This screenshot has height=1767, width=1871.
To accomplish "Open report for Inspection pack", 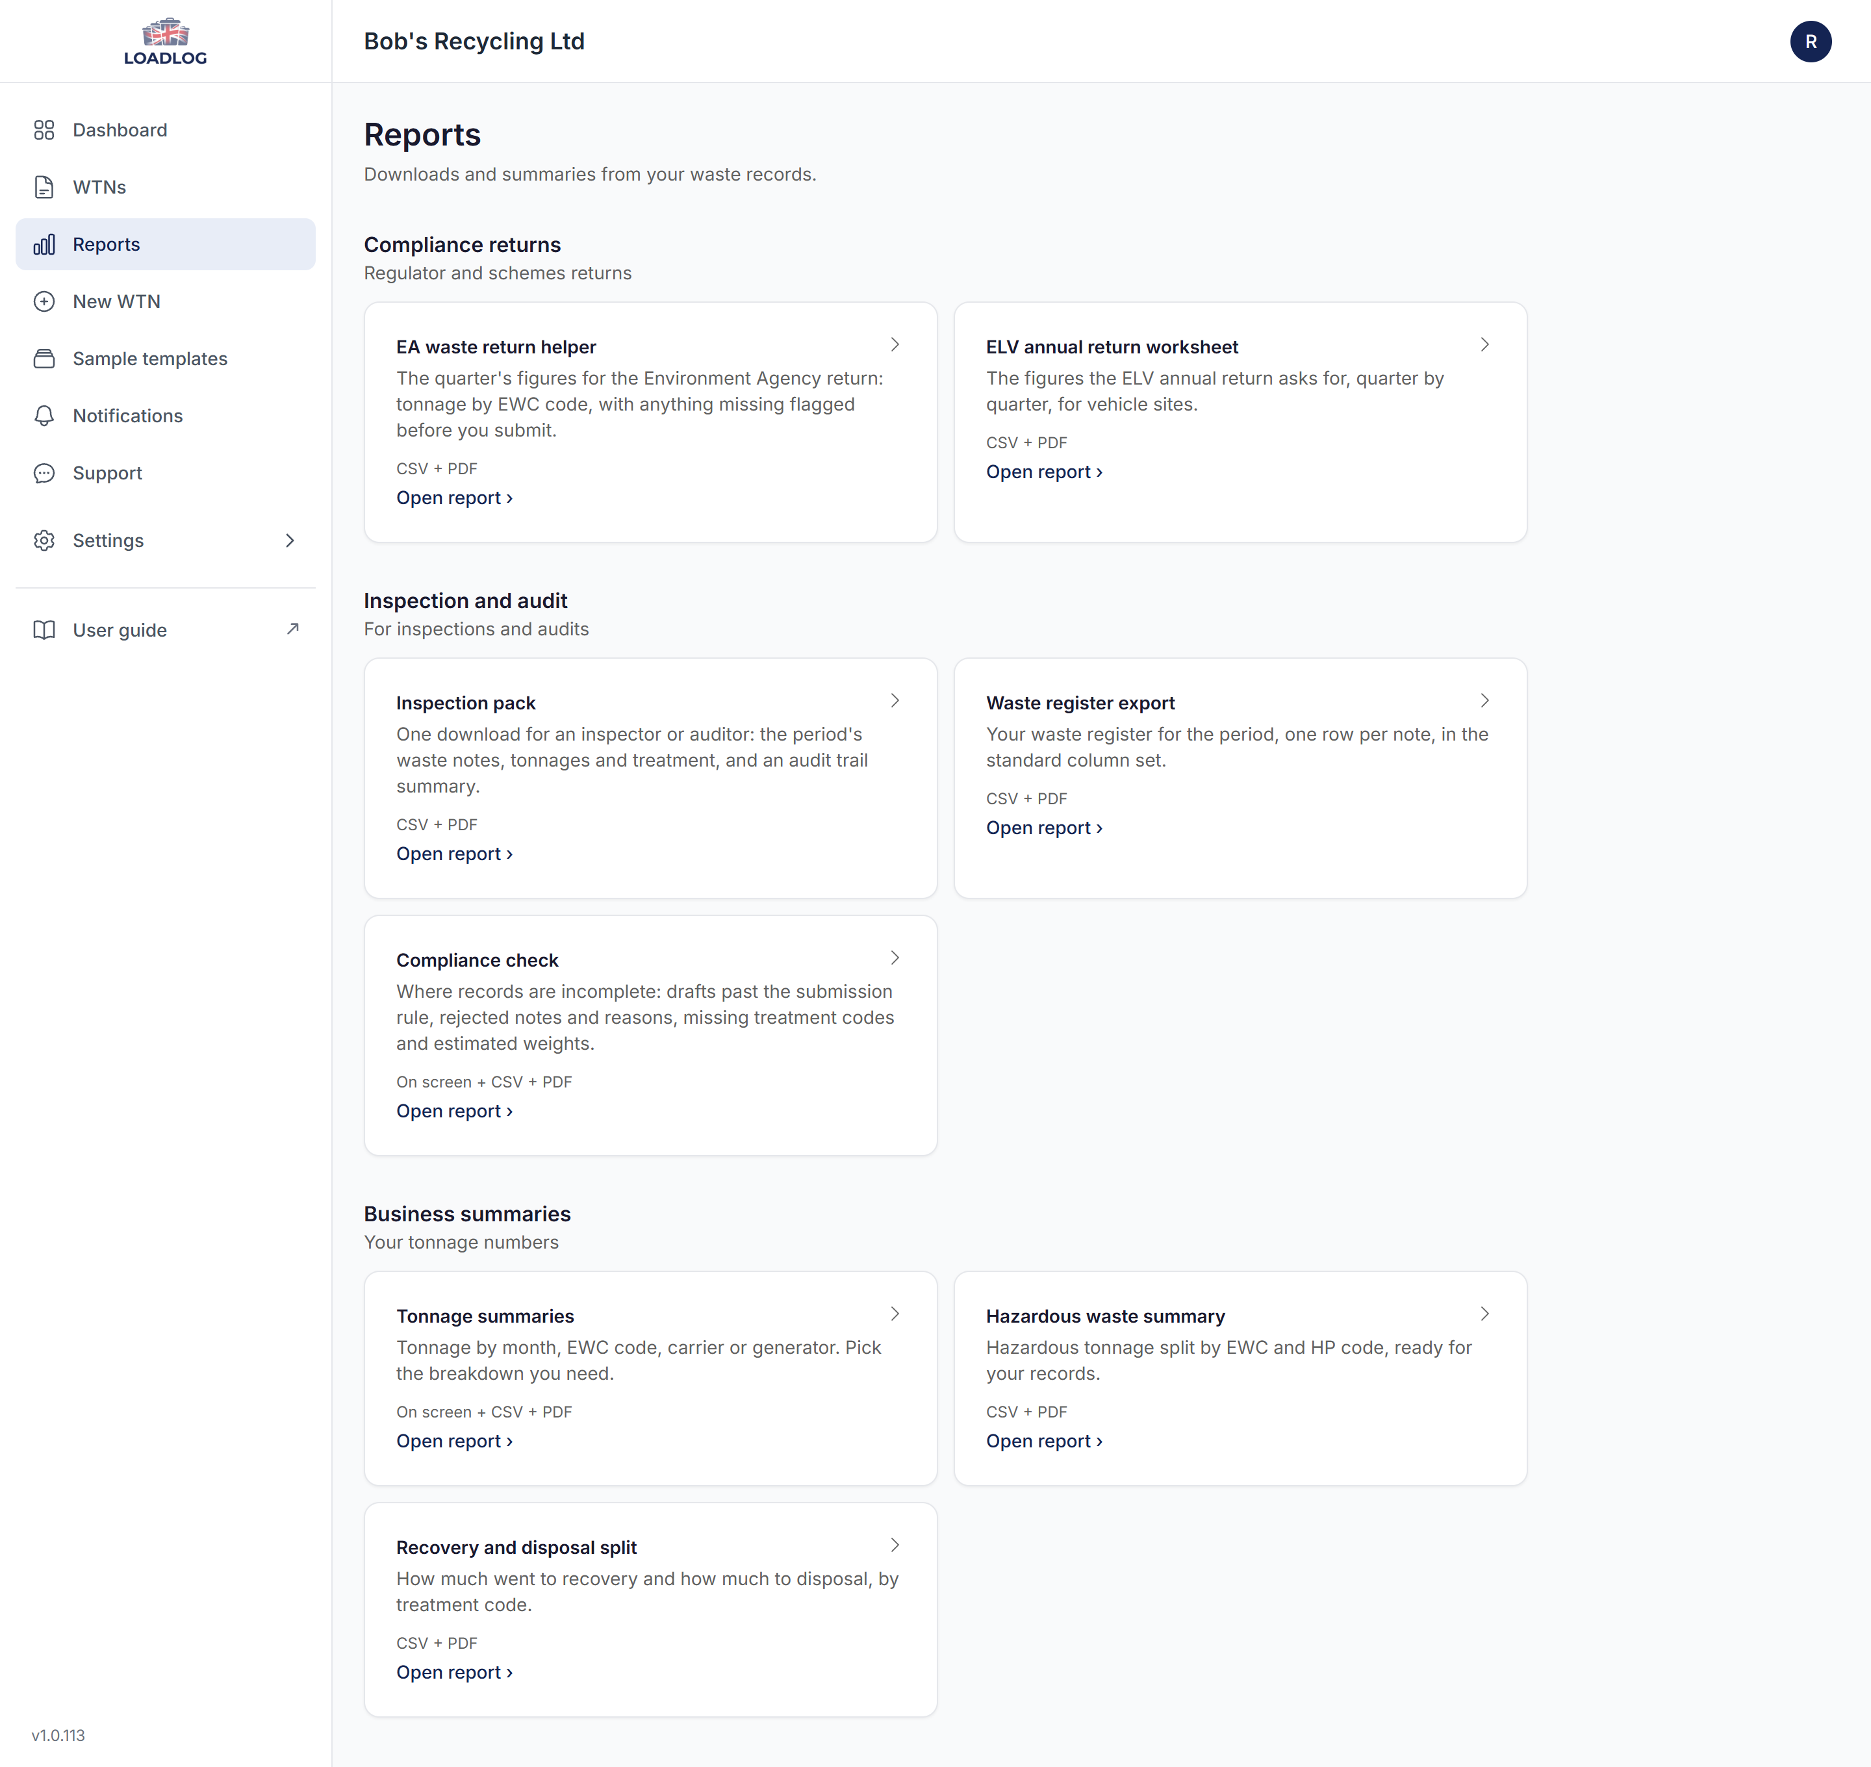I will (454, 854).
